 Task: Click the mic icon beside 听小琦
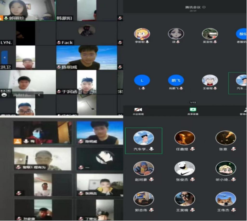point(234,179)
